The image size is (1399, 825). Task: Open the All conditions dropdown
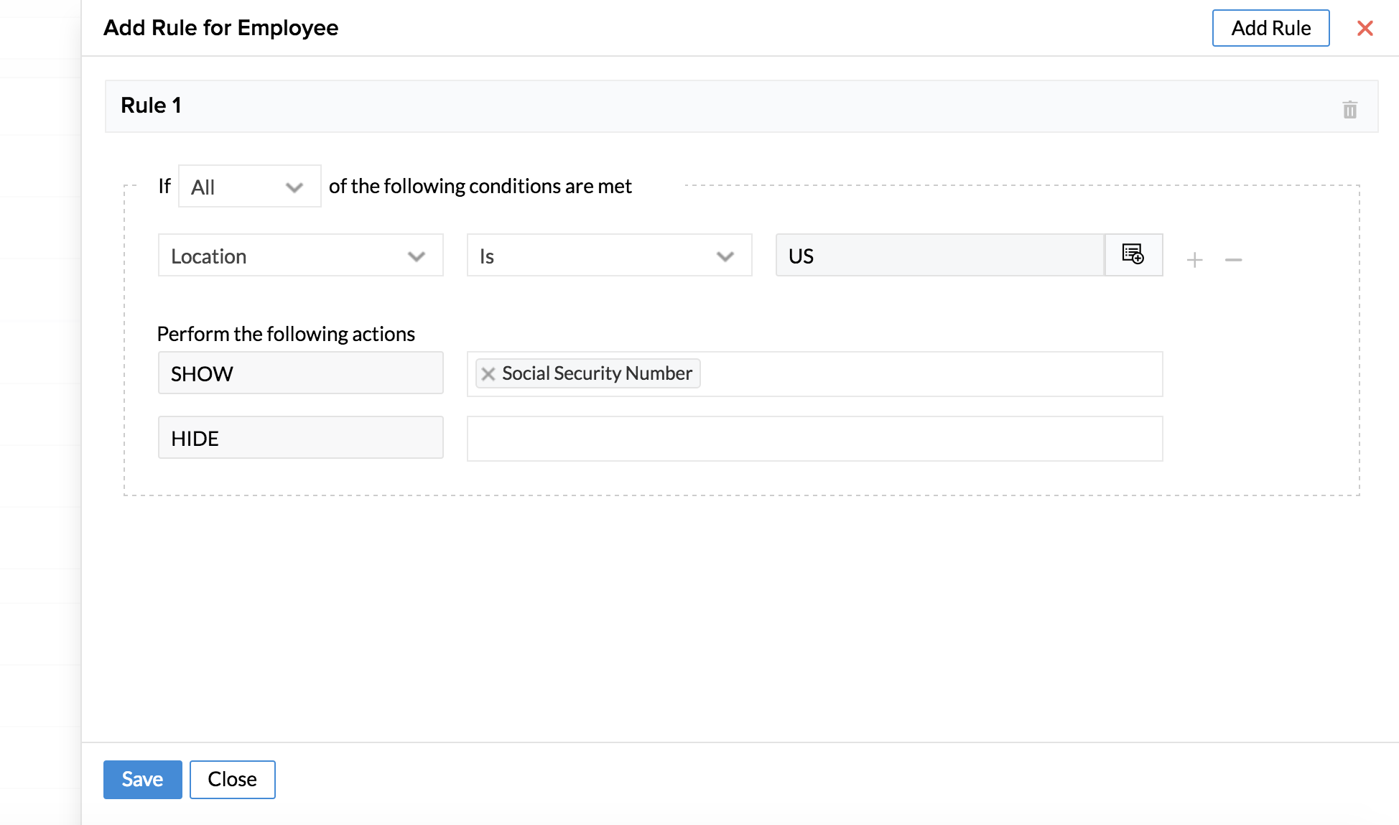(x=249, y=187)
